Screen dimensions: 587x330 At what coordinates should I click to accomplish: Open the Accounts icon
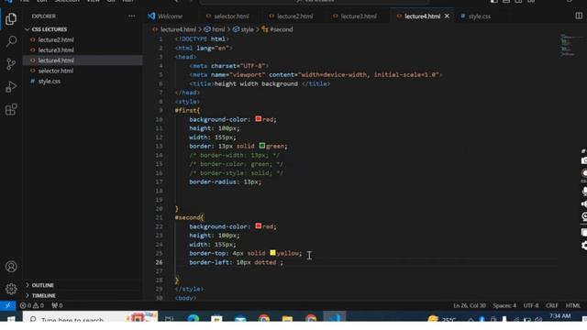[x=11, y=267]
